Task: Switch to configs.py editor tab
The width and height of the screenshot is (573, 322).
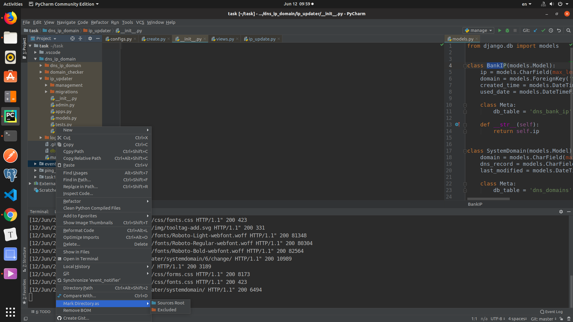Action: click(121, 39)
